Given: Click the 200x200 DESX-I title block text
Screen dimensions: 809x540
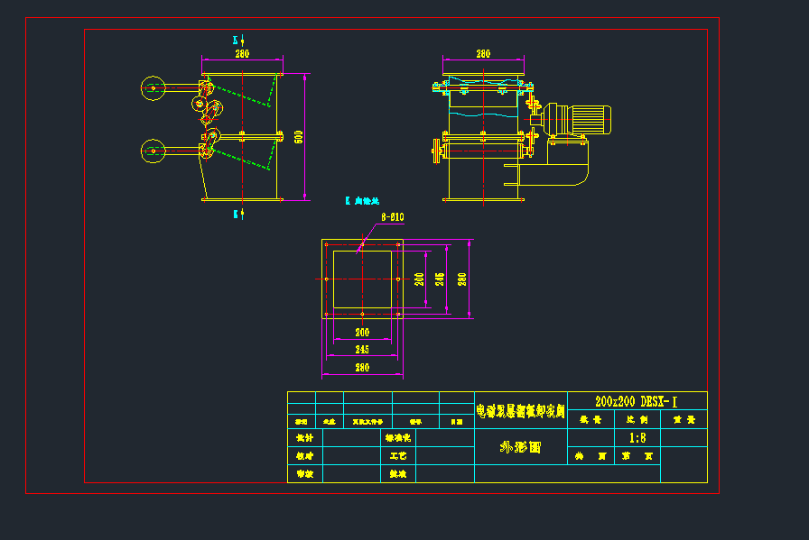Looking at the screenshot, I should (x=637, y=401).
